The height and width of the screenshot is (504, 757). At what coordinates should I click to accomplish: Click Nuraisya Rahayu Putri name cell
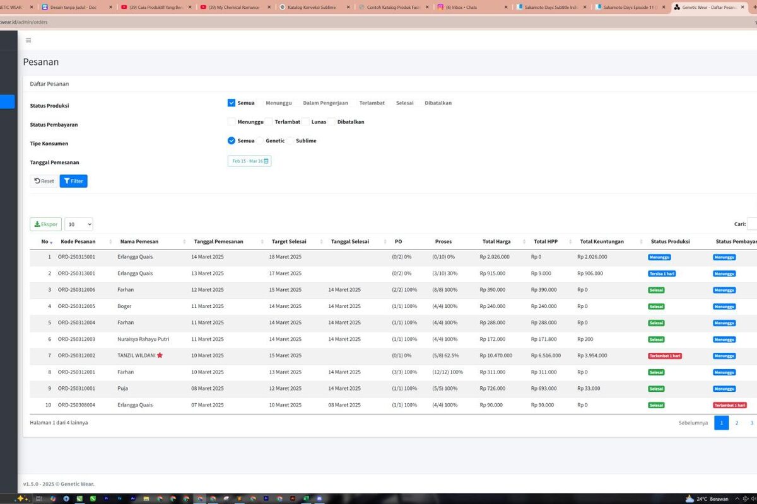pos(143,339)
